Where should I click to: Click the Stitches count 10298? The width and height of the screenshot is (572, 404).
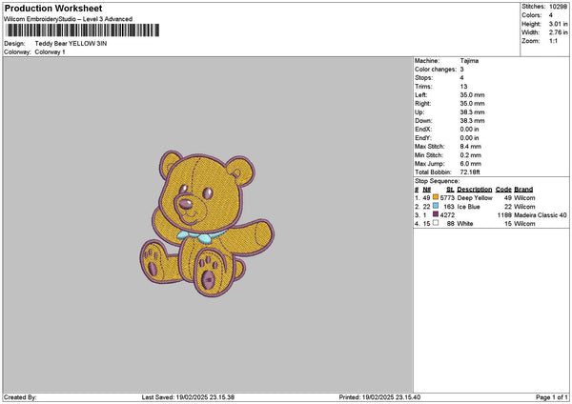[x=559, y=6]
